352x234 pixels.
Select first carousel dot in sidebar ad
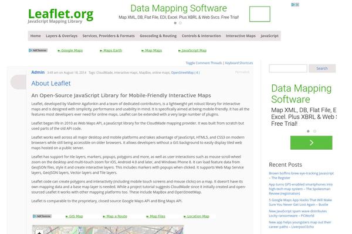click(x=308, y=131)
